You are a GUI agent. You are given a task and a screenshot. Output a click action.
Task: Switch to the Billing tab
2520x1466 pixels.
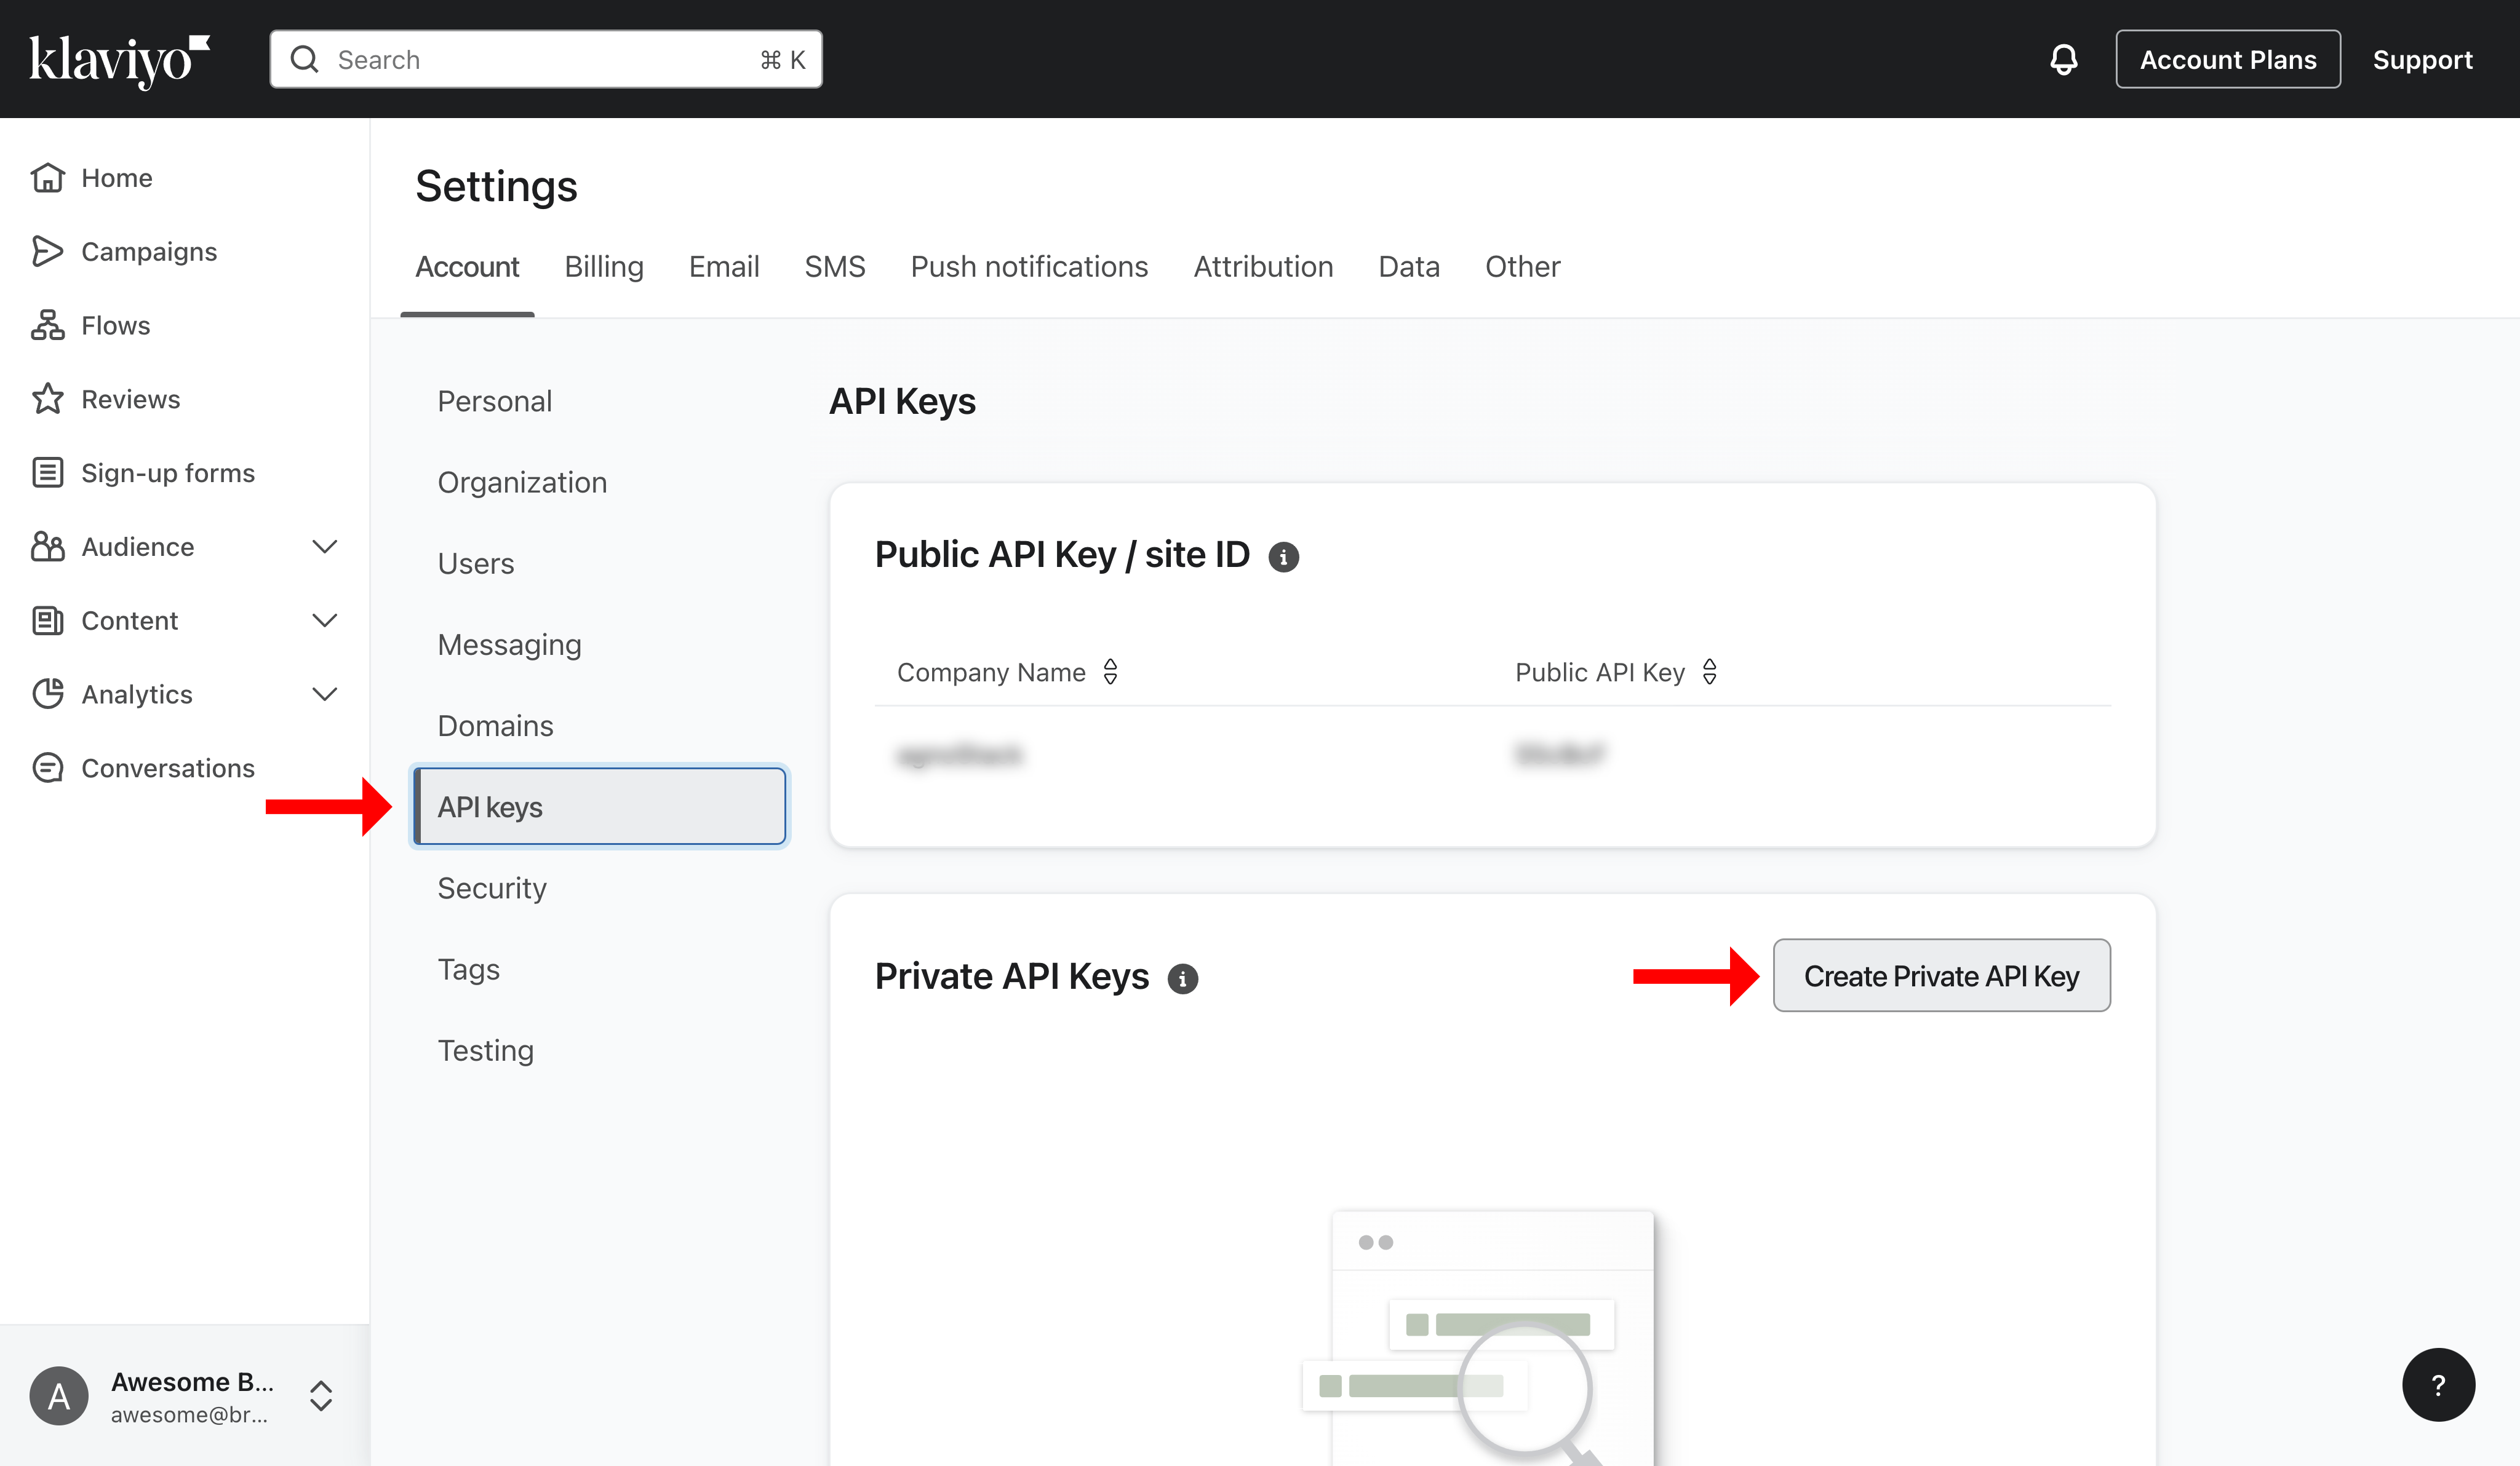coord(604,267)
